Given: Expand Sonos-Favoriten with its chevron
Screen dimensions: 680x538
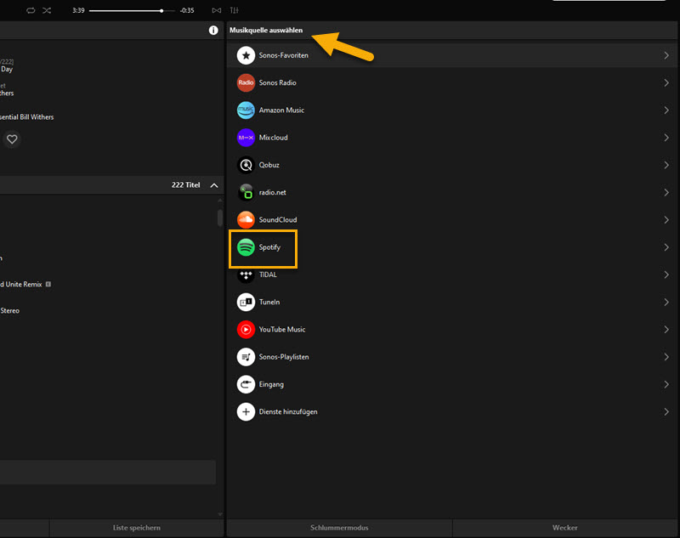Looking at the screenshot, I should pos(666,55).
